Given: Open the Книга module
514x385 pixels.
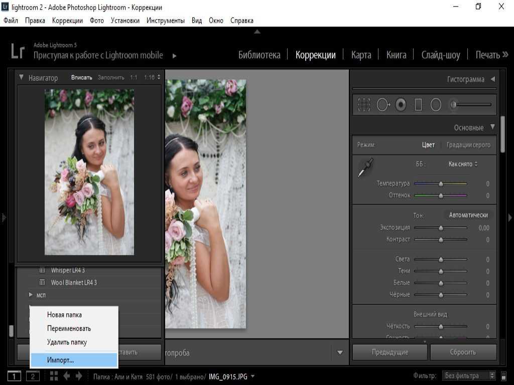Looking at the screenshot, I should (396, 55).
